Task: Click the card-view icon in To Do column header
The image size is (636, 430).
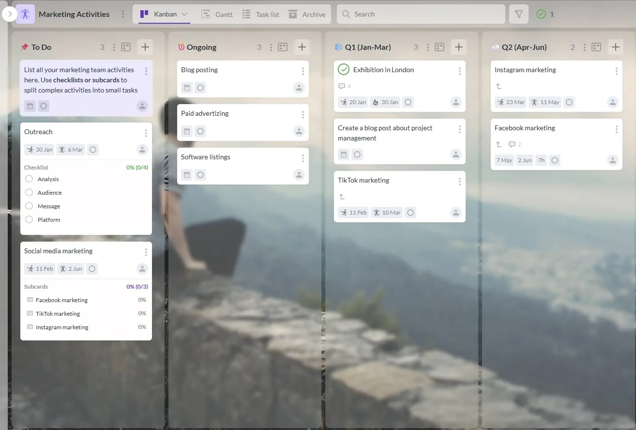Action: [x=126, y=46]
